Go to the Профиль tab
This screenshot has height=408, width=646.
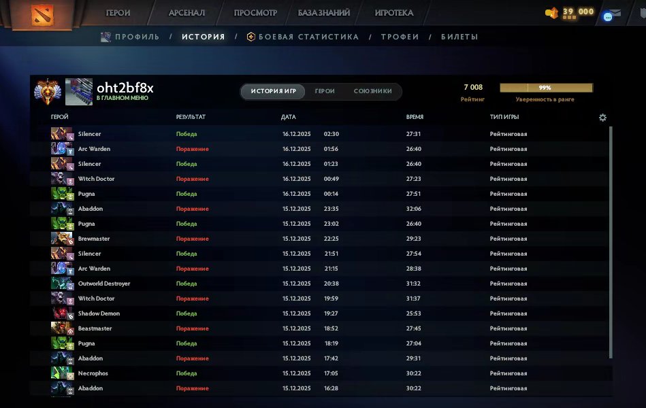tap(136, 37)
